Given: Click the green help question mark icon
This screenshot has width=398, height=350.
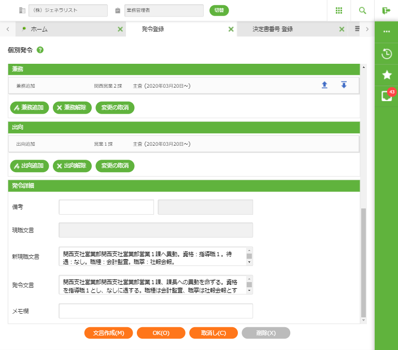Looking at the screenshot, I should (x=40, y=50).
